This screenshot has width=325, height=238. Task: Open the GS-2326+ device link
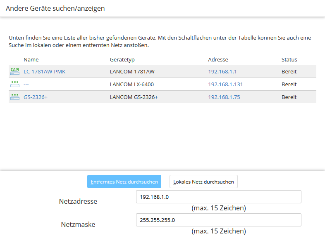click(x=35, y=97)
